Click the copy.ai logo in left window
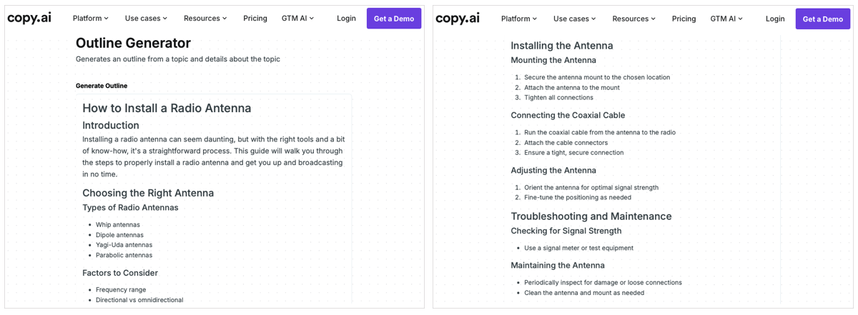 coord(29,18)
